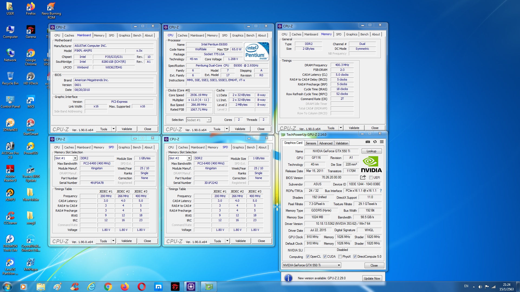
Task: Take a GPU-Z screenshot with camera icon
Action: click(x=368, y=142)
